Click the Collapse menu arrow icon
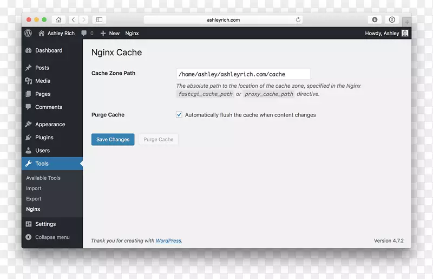 tap(29, 237)
